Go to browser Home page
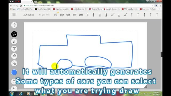171x96 pixels. point(21,6)
